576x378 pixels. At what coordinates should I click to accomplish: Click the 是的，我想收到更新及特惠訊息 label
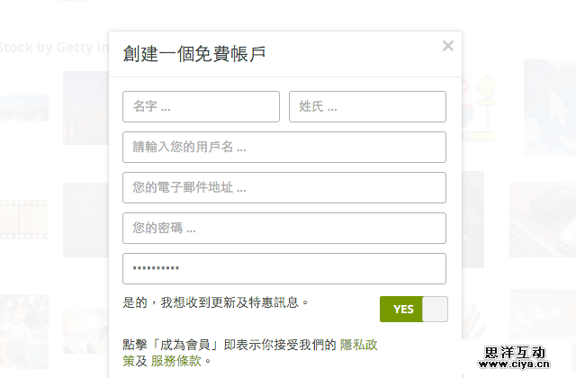coord(216,303)
